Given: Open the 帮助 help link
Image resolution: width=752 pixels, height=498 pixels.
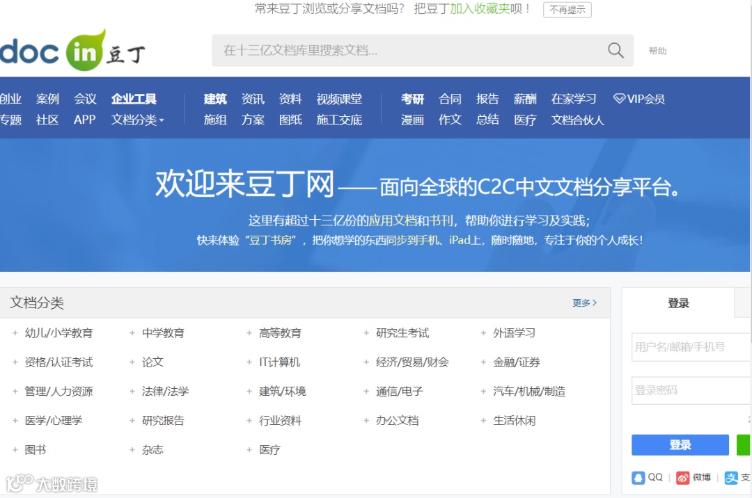Looking at the screenshot, I should point(657,51).
